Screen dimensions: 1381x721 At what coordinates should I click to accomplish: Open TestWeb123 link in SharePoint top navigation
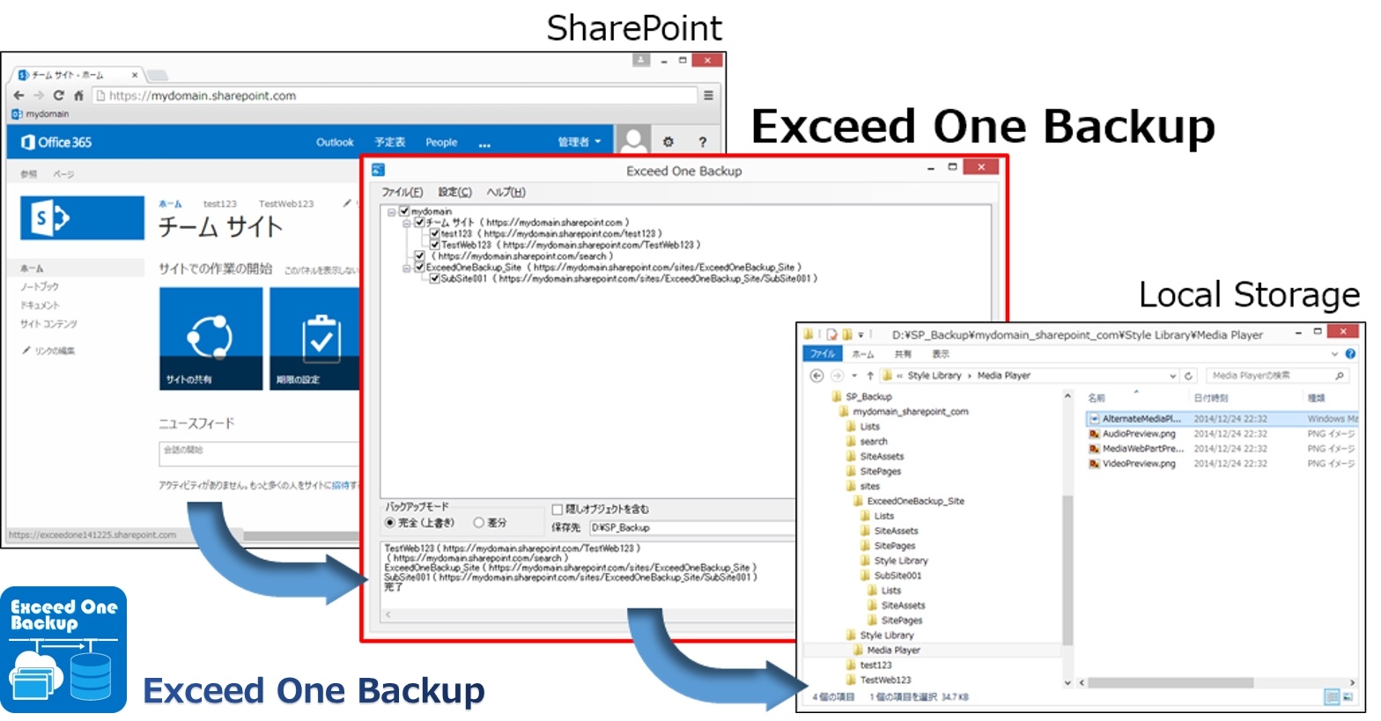[286, 203]
